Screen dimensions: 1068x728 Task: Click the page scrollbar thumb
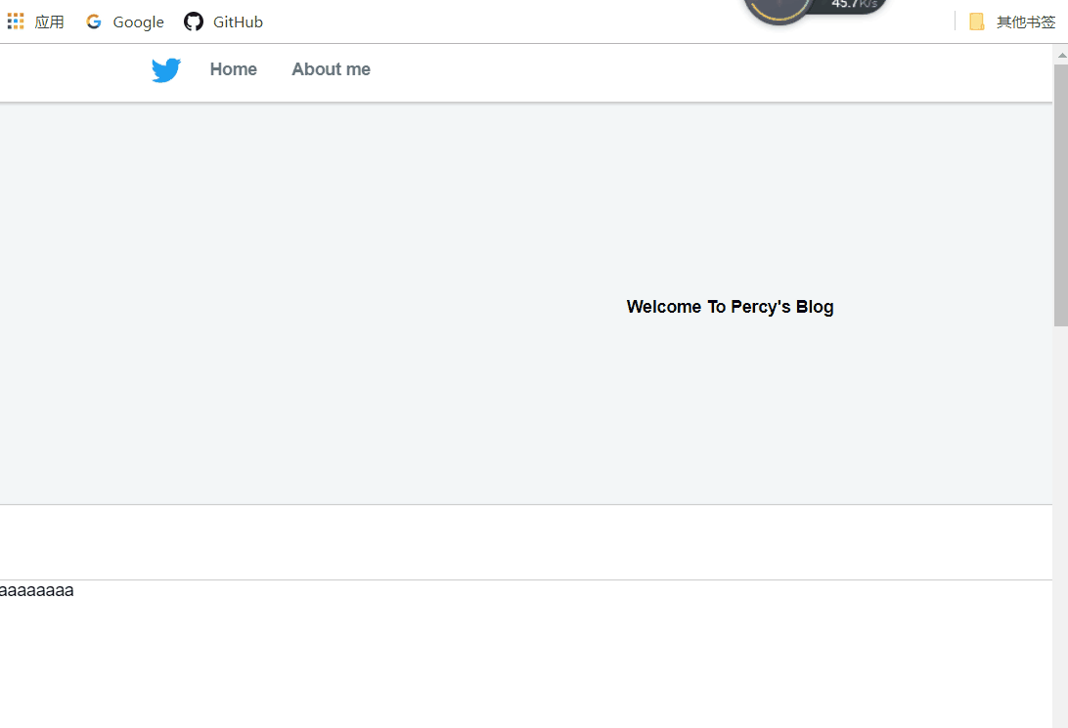[1060, 195]
